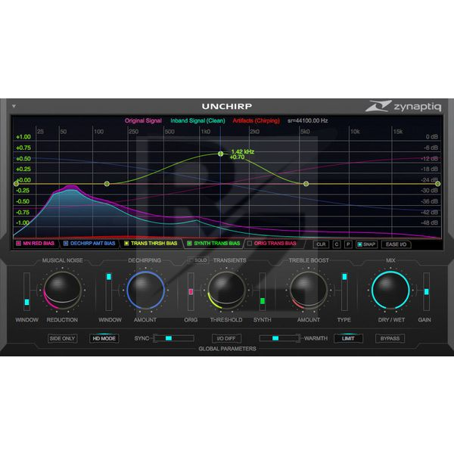The width and height of the screenshot is (454, 454).
Task: Click the Artifacts (Chirping) legend label
Action: coord(257,121)
